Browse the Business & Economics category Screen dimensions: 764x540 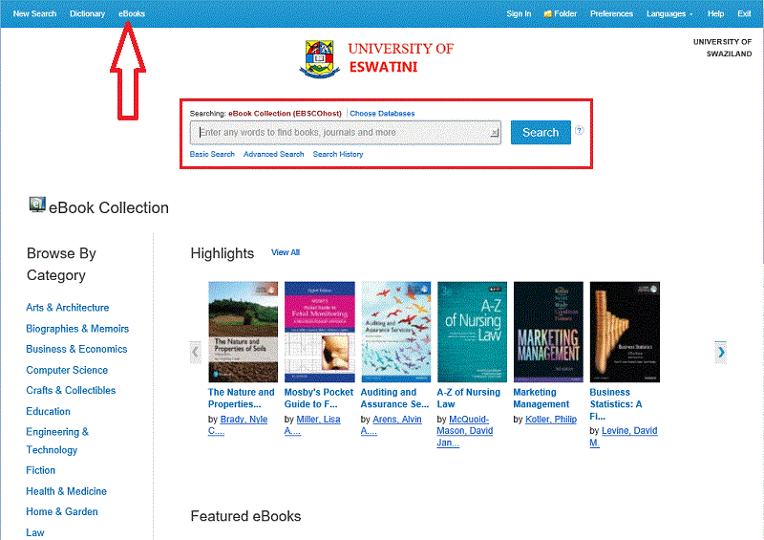76,349
